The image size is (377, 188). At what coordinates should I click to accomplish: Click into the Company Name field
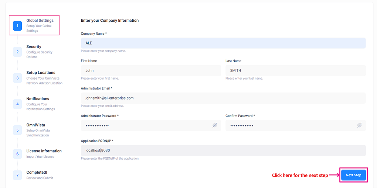pos(223,43)
